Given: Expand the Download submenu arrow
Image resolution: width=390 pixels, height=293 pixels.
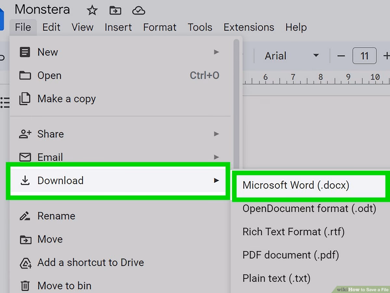Looking at the screenshot, I should [216, 180].
